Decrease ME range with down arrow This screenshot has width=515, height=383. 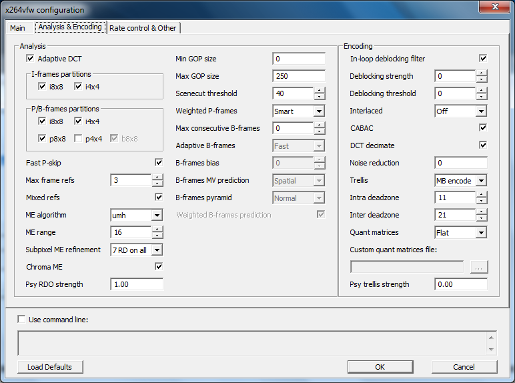pos(157,235)
